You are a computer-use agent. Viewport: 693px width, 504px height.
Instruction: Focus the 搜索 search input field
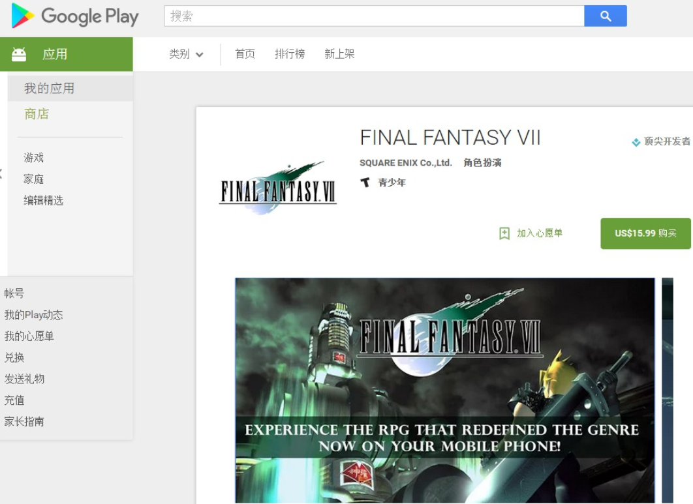point(375,16)
